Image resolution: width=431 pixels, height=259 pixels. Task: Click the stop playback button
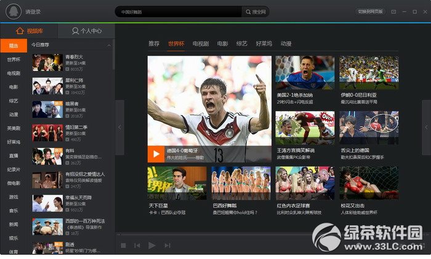click(123, 245)
